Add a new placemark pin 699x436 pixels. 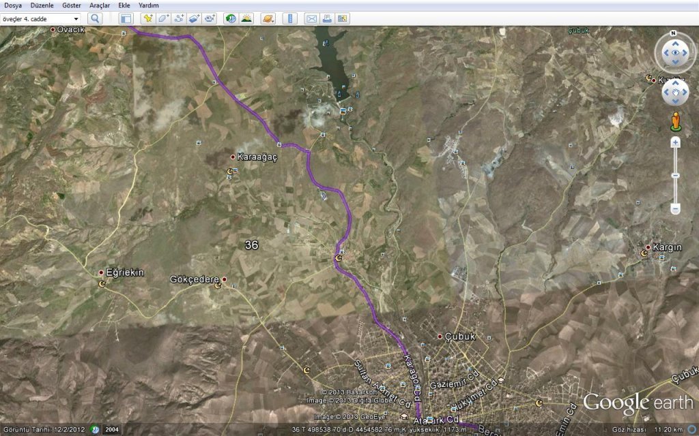147,18
